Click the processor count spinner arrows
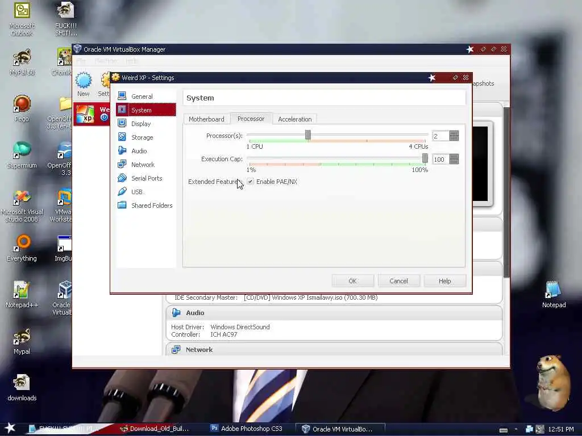This screenshot has width=582, height=436. (x=454, y=136)
